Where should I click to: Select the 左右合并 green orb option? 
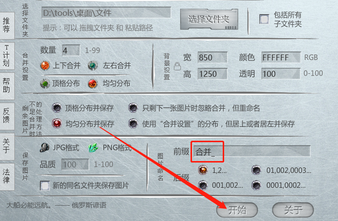(93, 65)
